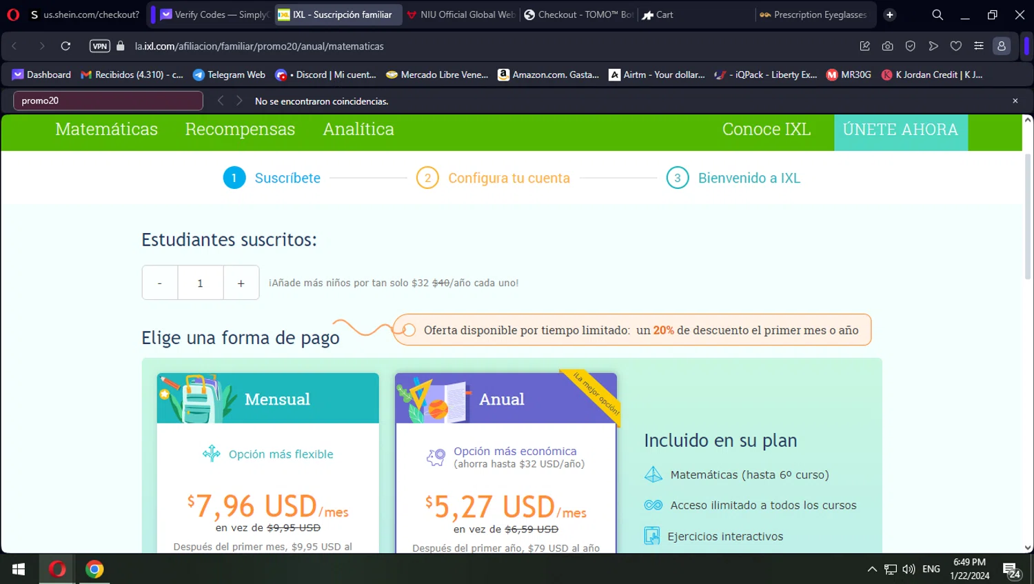
Task: Click the unlimited access infinity icon
Action: (653, 505)
